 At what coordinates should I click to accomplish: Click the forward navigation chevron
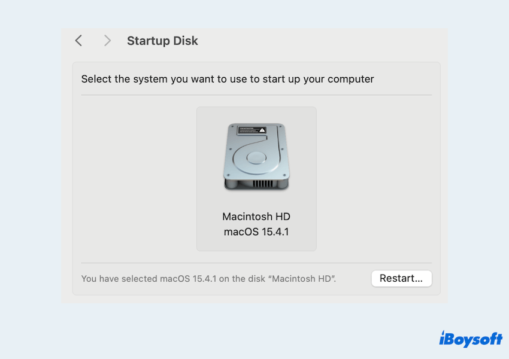(107, 41)
